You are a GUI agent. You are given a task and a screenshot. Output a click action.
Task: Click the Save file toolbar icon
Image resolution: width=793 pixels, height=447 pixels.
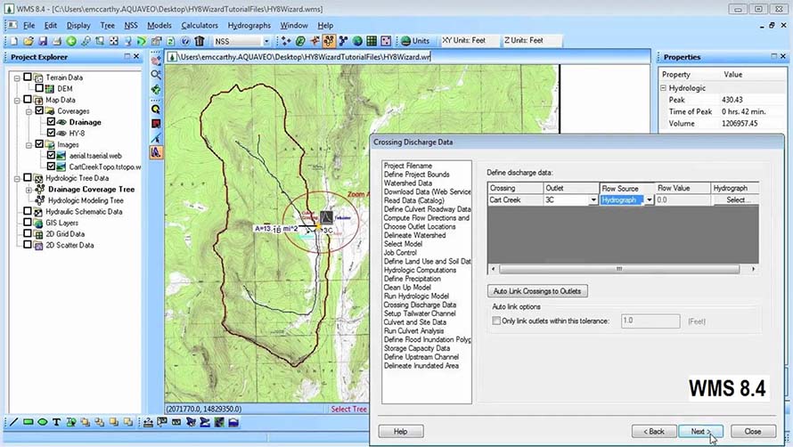coord(43,41)
